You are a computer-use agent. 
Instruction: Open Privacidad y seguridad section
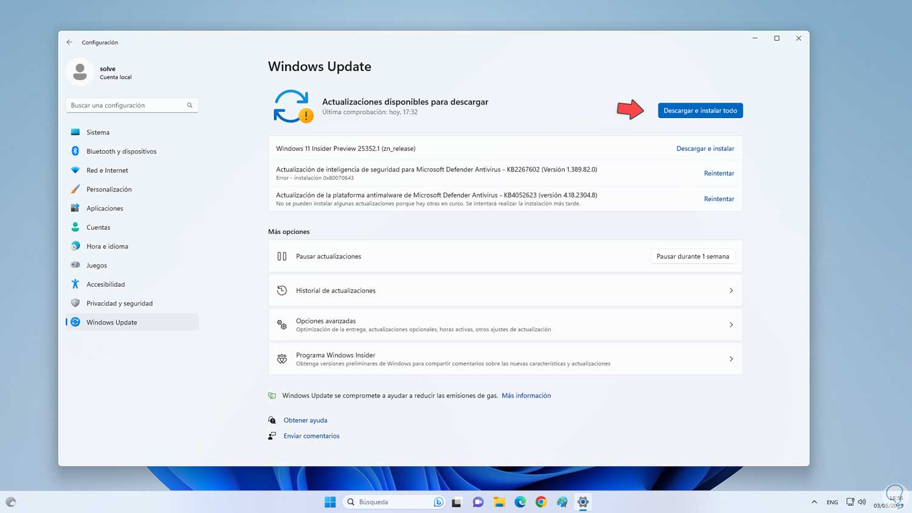(132, 303)
